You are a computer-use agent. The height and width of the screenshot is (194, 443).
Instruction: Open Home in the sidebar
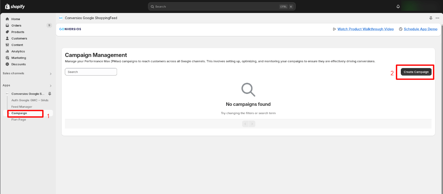click(16, 19)
